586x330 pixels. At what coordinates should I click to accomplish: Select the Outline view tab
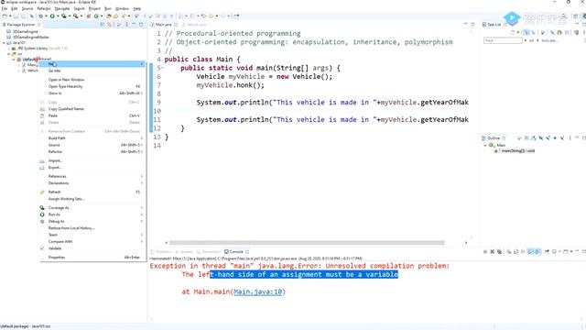click(x=494, y=138)
